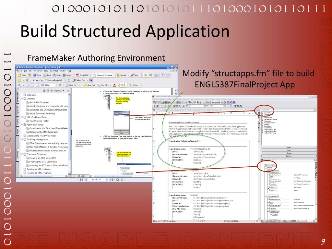Open the Show dropdown in commenting toolbar
332x249 pixels.
(x=140, y=85)
